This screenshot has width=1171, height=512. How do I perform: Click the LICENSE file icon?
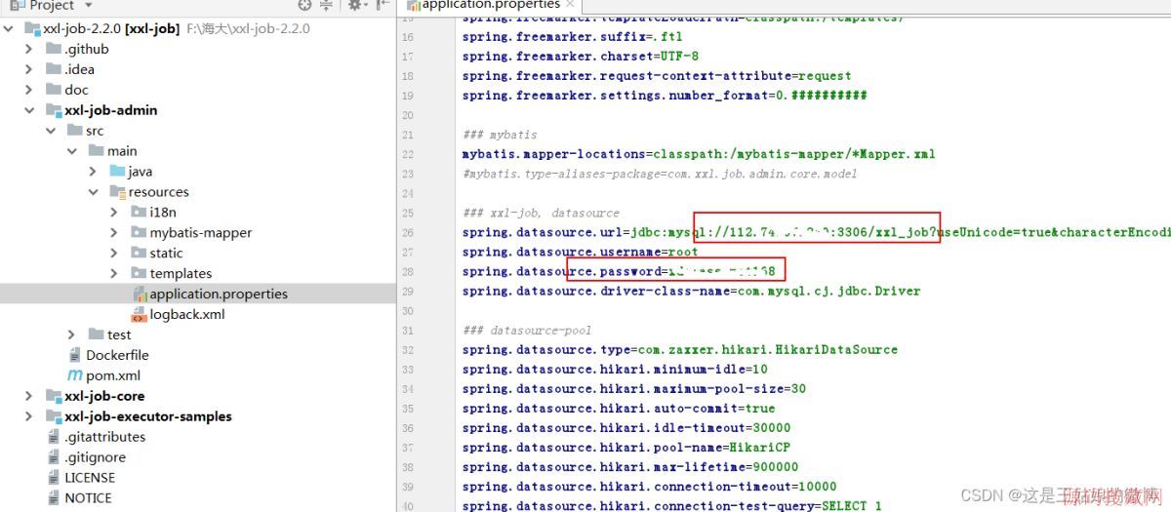(x=54, y=478)
